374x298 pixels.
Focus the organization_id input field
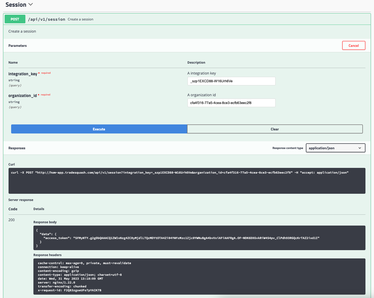(x=231, y=103)
